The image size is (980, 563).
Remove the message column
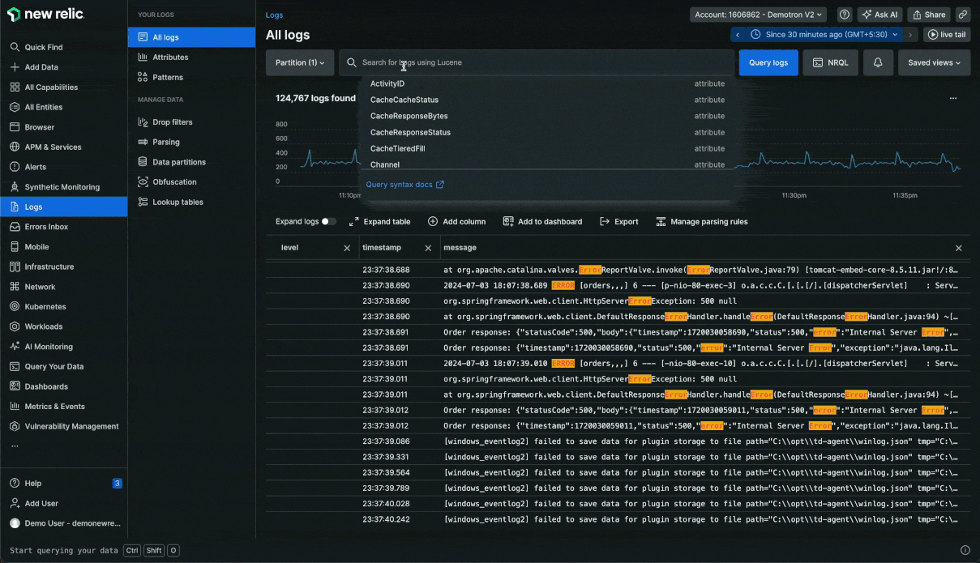(x=958, y=248)
